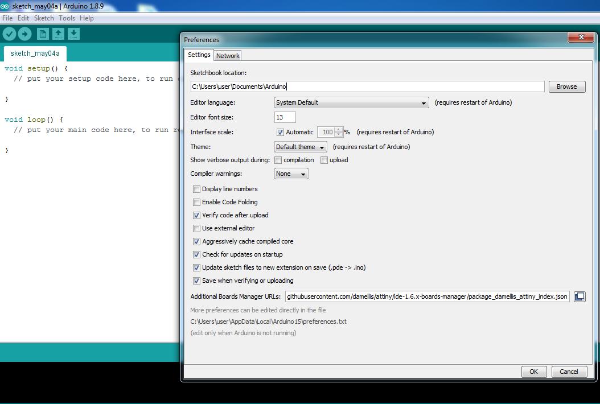Viewport: 600px width, 404px height.
Task: Check Use external editor
Action: click(x=197, y=228)
